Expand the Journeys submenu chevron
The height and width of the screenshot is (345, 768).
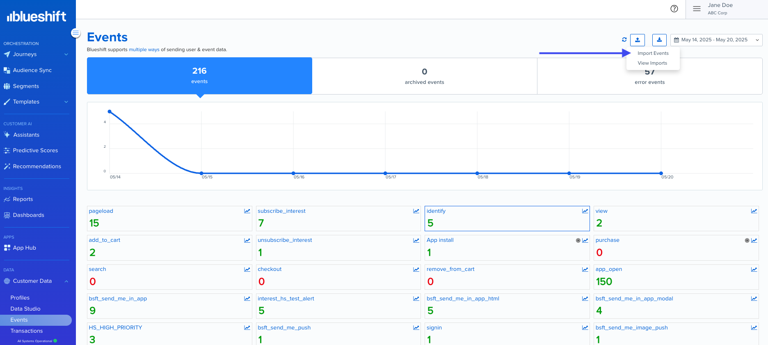(66, 54)
